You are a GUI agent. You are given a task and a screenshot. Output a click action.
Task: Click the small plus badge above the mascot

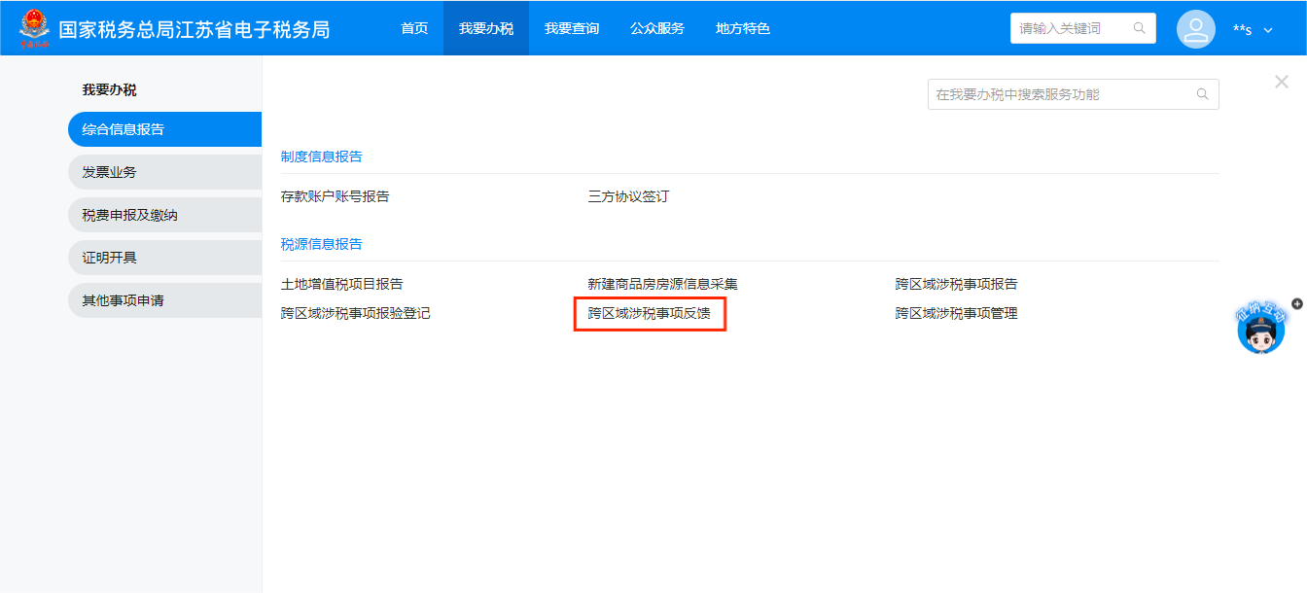coord(1296,303)
